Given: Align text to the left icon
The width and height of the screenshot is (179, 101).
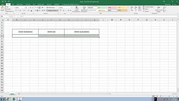Looking at the screenshot, I should click(35, 10).
